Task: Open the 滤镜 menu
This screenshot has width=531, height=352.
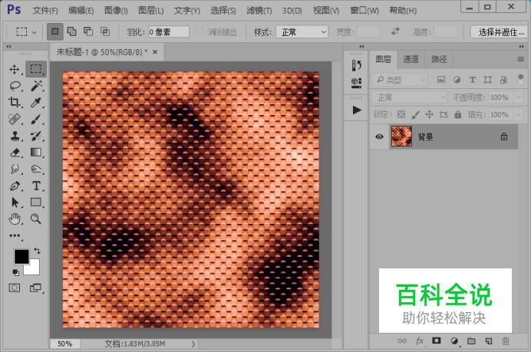Action: [x=259, y=11]
